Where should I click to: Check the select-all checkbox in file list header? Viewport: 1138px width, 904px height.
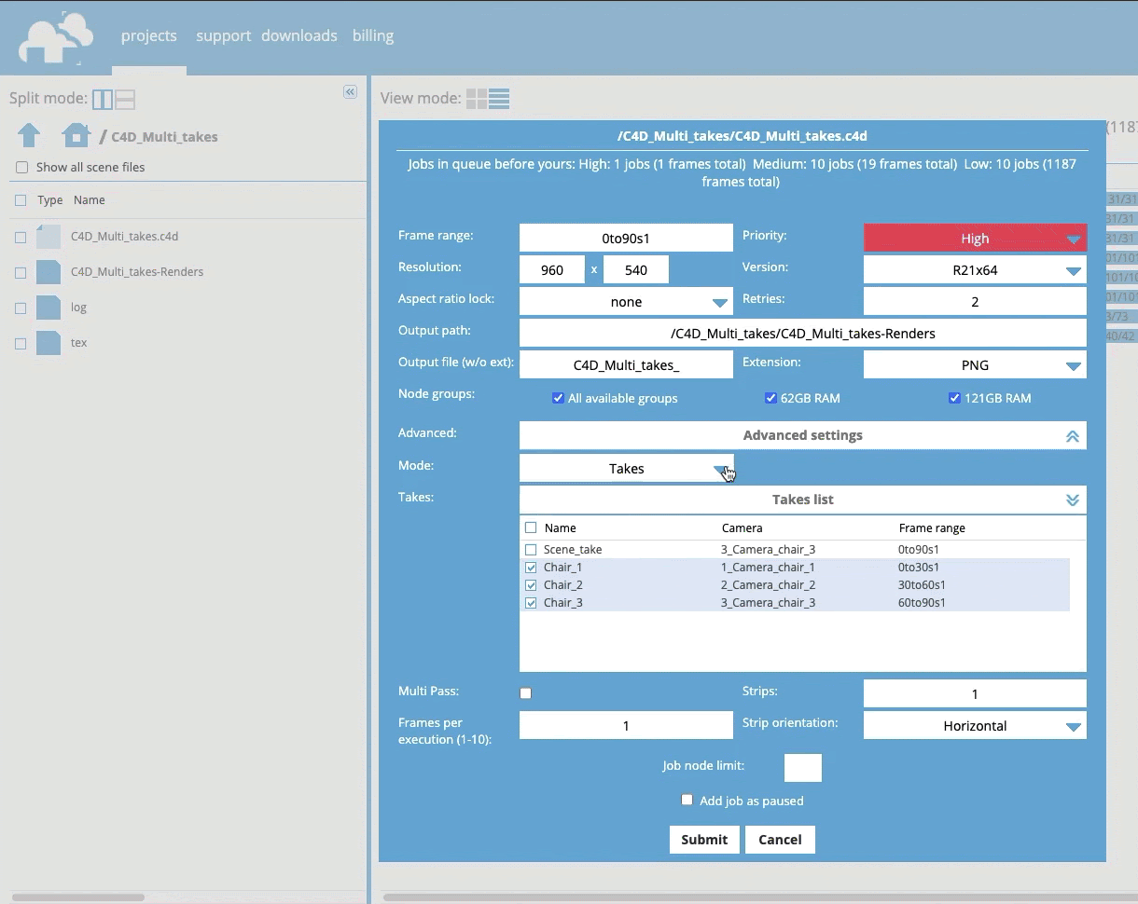[x=21, y=200]
